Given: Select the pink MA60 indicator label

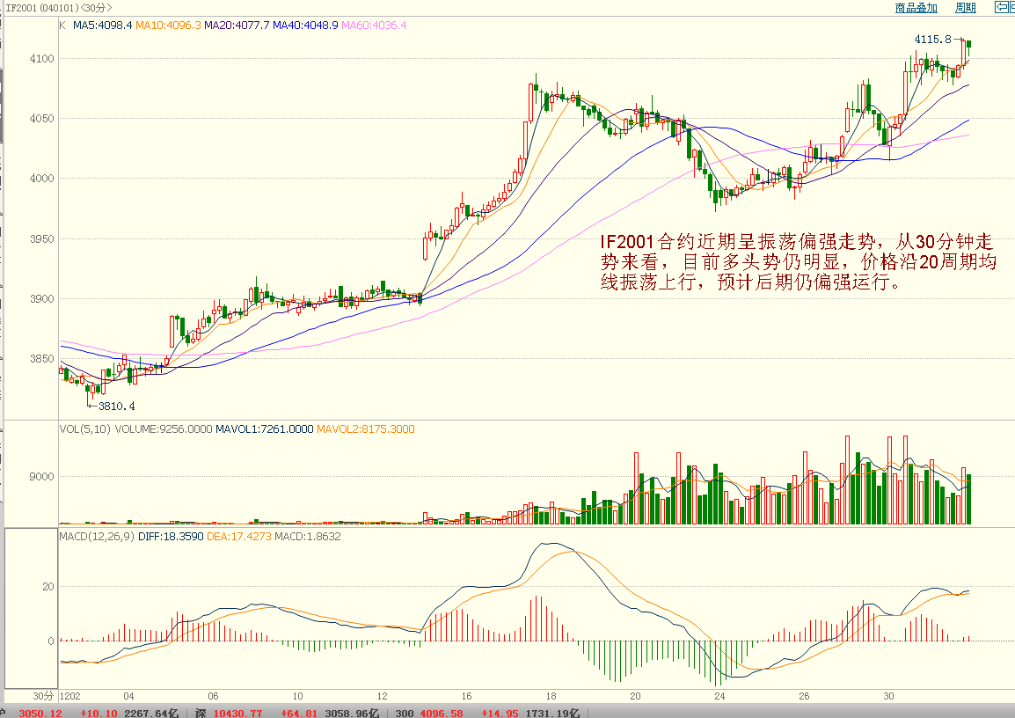Looking at the screenshot, I should tap(374, 26).
